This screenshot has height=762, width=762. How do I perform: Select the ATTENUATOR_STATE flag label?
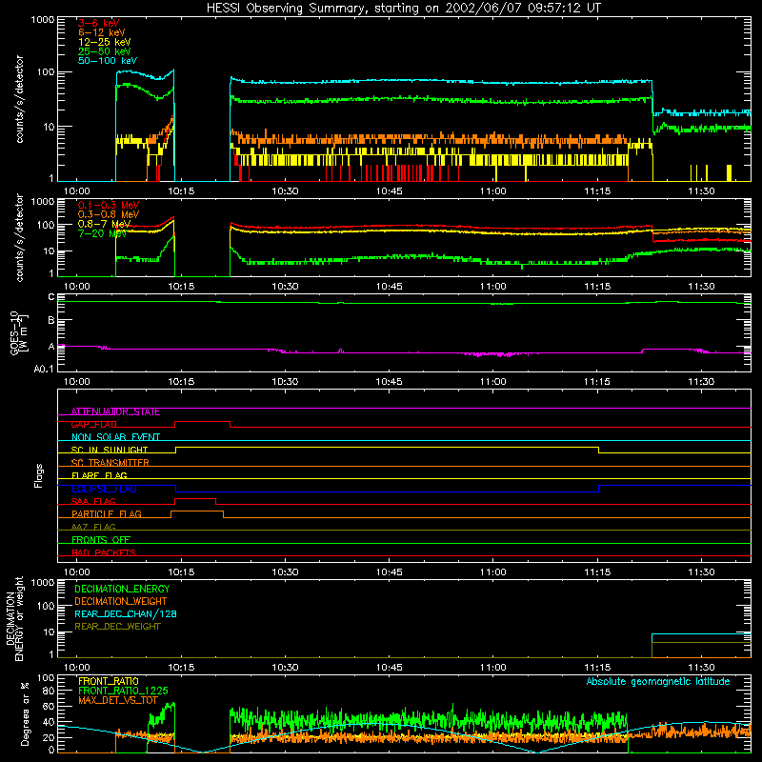pyautogui.click(x=115, y=411)
